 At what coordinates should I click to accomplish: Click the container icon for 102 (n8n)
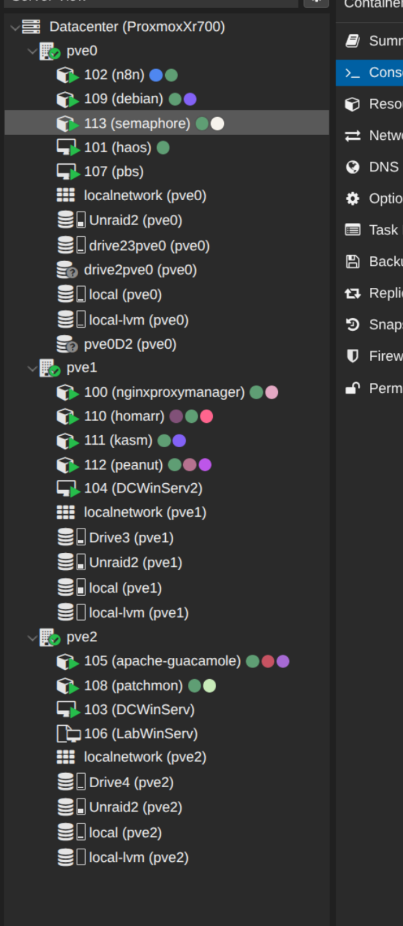[x=67, y=75]
